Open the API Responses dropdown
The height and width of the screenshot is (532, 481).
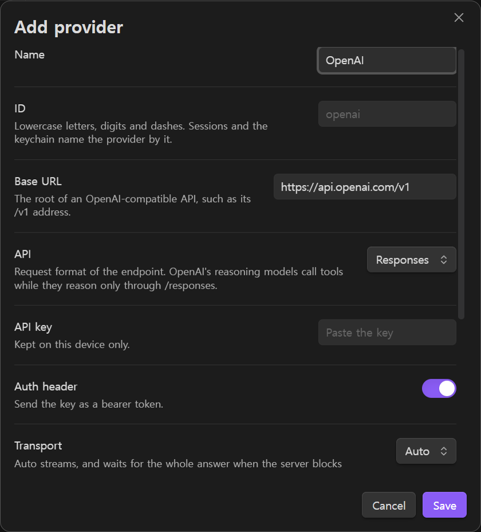pyautogui.click(x=412, y=259)
